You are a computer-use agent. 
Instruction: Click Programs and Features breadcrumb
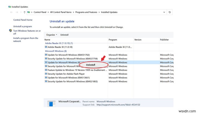(x=86, y=12)
